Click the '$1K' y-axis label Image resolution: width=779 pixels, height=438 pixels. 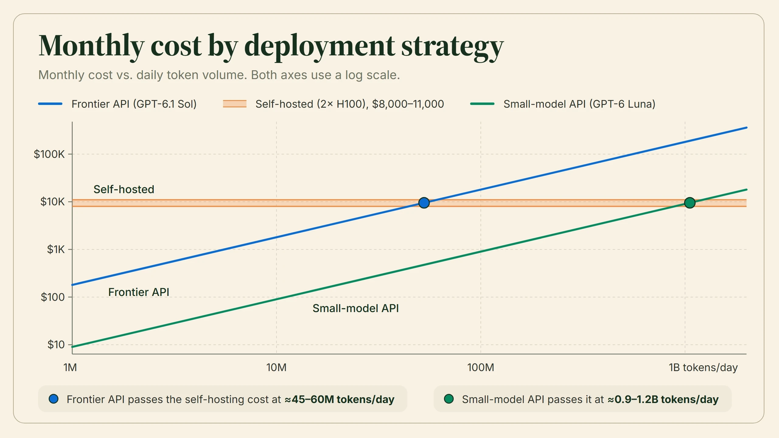[56, 249]
